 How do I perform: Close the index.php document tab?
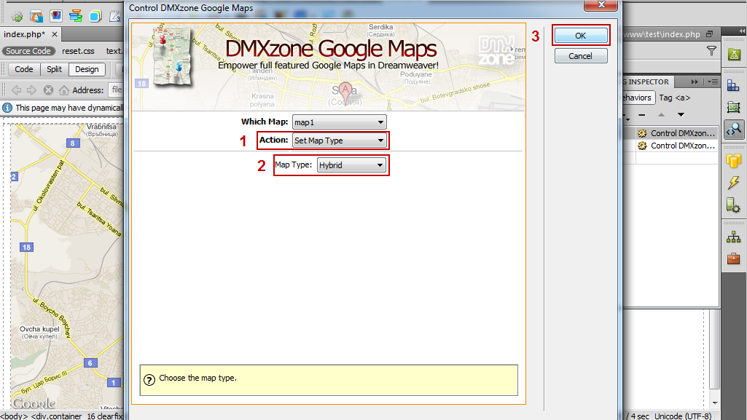coord(55,34)
